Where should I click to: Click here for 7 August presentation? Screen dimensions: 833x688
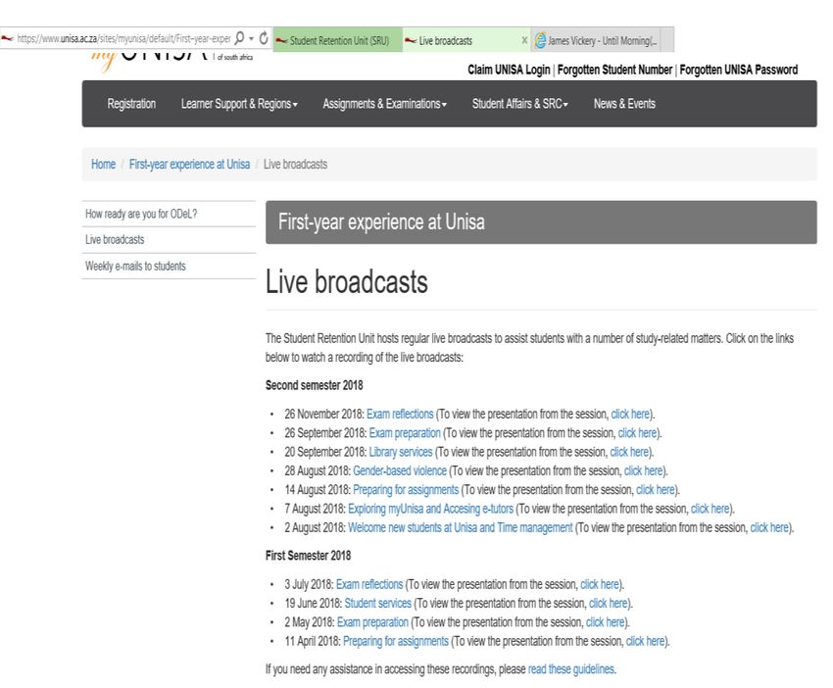pyautogui.click(x=710, y=509)
